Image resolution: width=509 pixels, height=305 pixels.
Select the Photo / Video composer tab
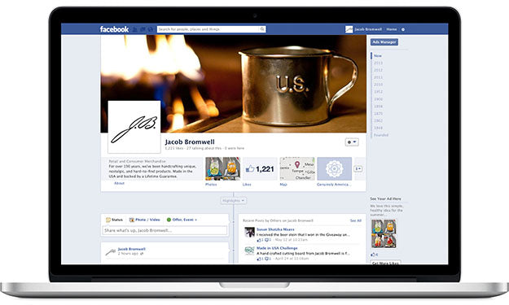click(x=145, y=220)
